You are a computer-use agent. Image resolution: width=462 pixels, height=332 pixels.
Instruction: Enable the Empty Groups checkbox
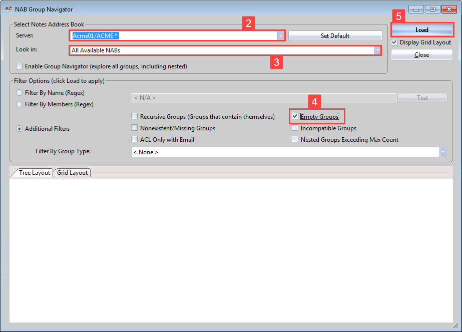tap(295, 116)
